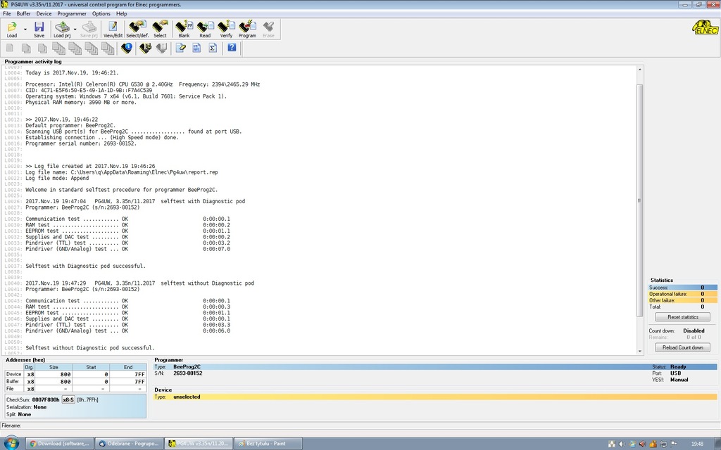Open the Device menu
The image size is (721, 450).
coord(44,14)
